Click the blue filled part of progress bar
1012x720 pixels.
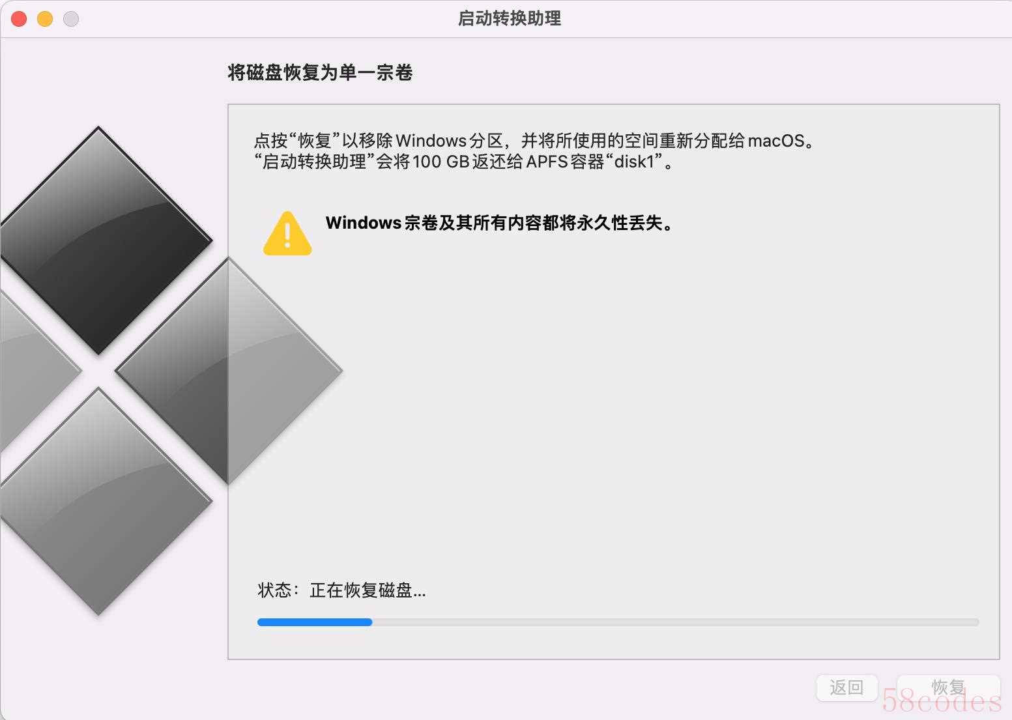315,622
